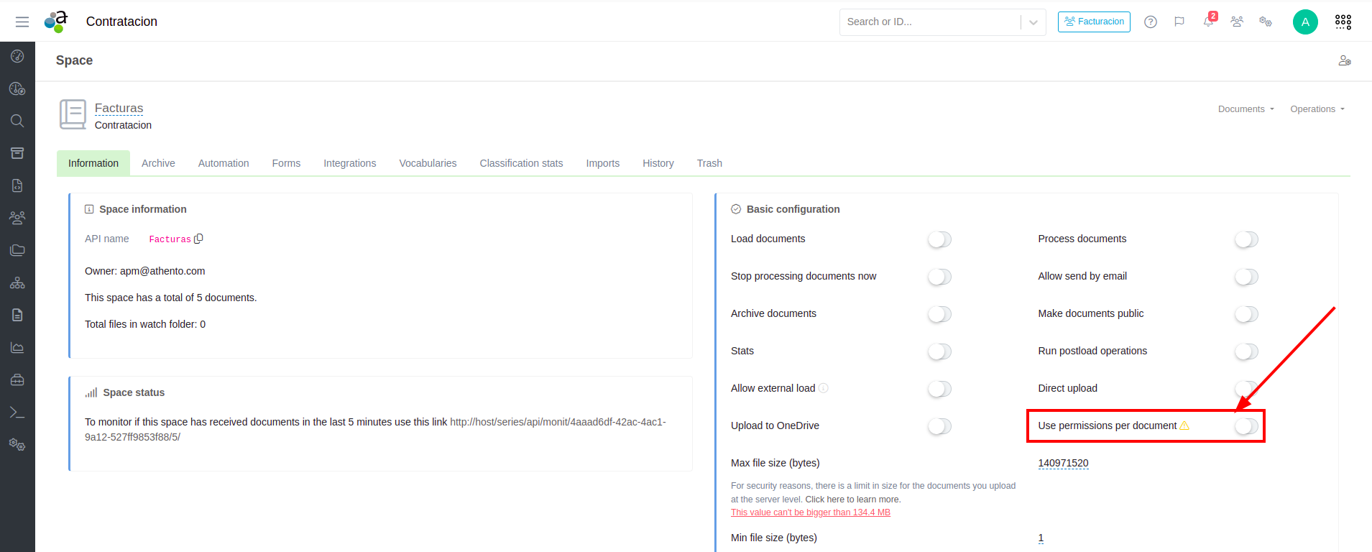Click the Search or ID input field
Screen dimensions: 1372x552
(x=929, y=22)
